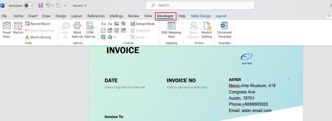Click 'Email: aster.email.com' line
Image resolution: width=332 pixels, height=121 pixels.
point(250,110)
